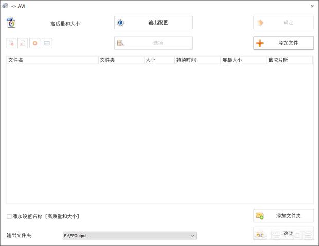The height and width of the screenshot is (246, 319).
Task: Click the orange play toolbar icon
Action: click(x=35, y=44)
